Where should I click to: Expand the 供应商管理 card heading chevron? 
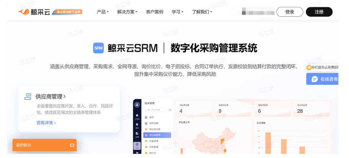[x=65, y=96]
